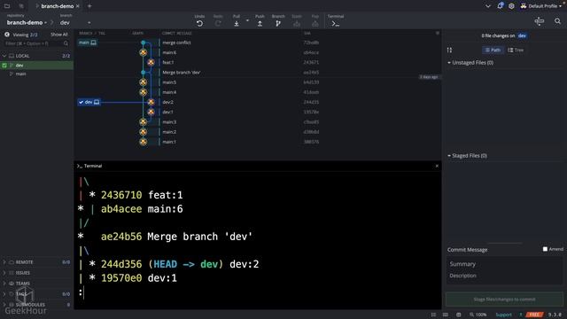
Task: Open the Default Profile dropdown
Action: coord(541,6)
